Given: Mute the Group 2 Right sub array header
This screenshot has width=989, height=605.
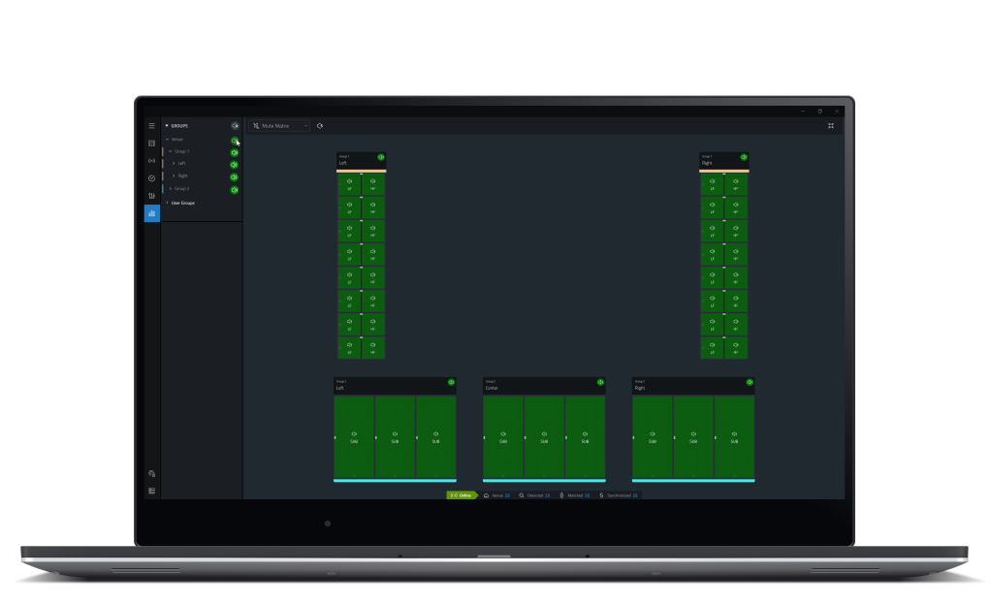Looking at the screenshot, I should coord(750,382).
